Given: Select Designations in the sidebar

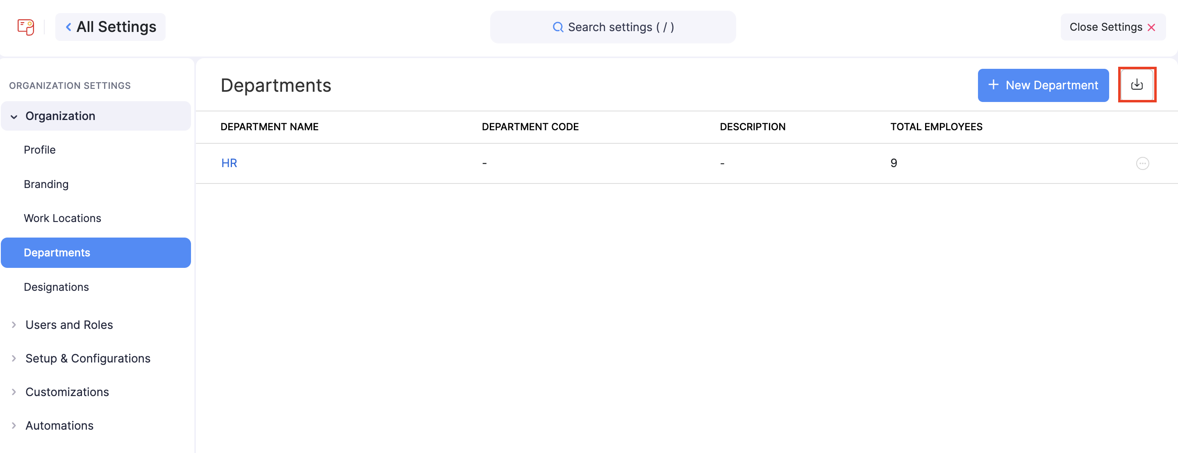Looking at the screenshot, I should pos(56,287).
